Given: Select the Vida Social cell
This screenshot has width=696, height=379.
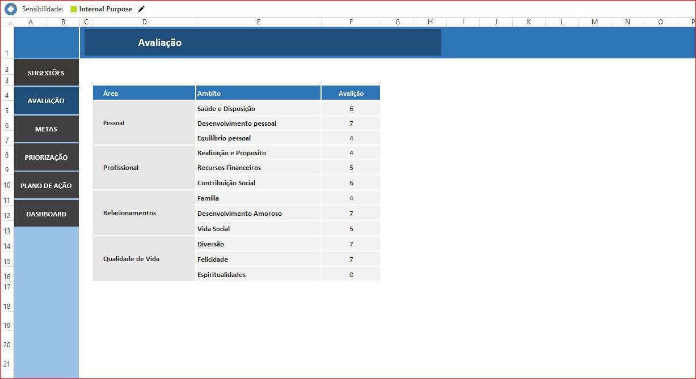Looking at the screenshot, I should point(259,229).
